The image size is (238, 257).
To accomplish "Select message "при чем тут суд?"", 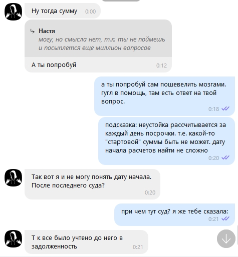I will (x=174, y=214).
